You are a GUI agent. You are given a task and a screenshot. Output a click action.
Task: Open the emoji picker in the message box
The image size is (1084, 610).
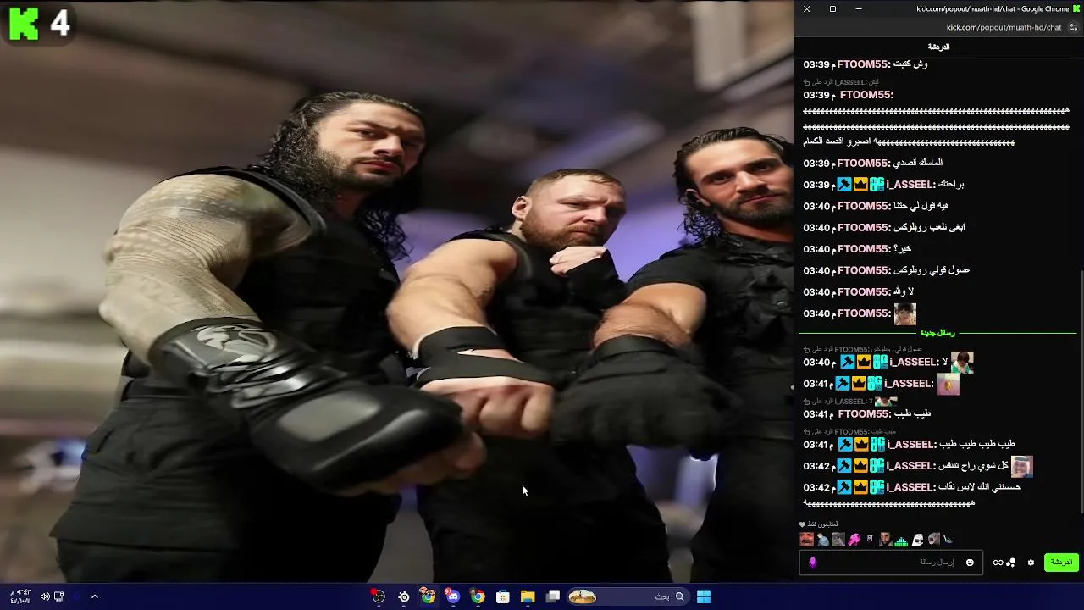970,563
